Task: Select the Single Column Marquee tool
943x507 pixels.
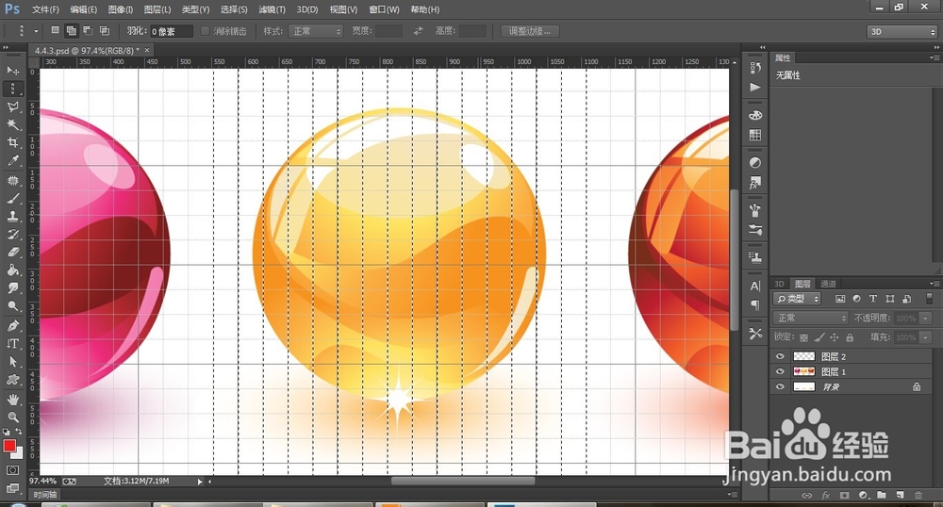Action: 12,89
